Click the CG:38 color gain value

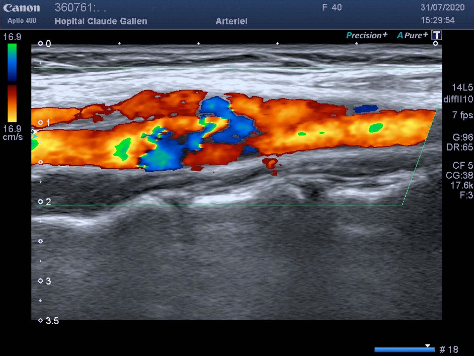[x=459, y=175]
